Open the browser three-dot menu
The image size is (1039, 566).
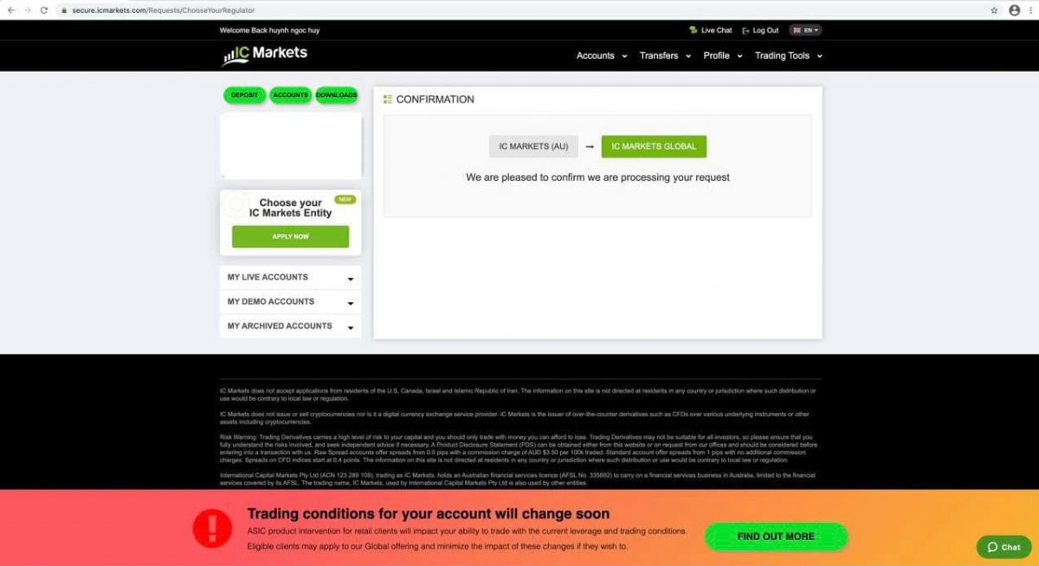[x=1030, y=10]
